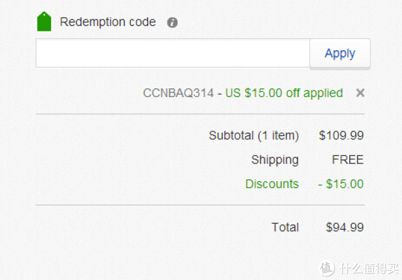Open the redemption code info tooltip icon
402x280 pixels.
172,23
